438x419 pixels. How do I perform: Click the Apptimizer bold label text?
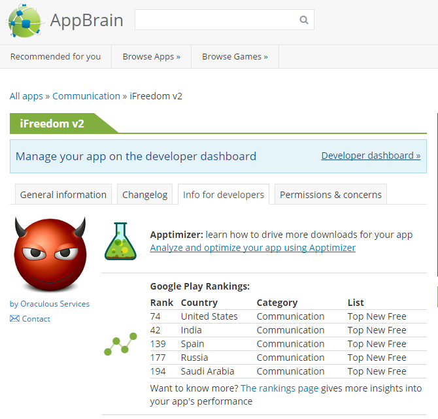(x=177, y=235)
